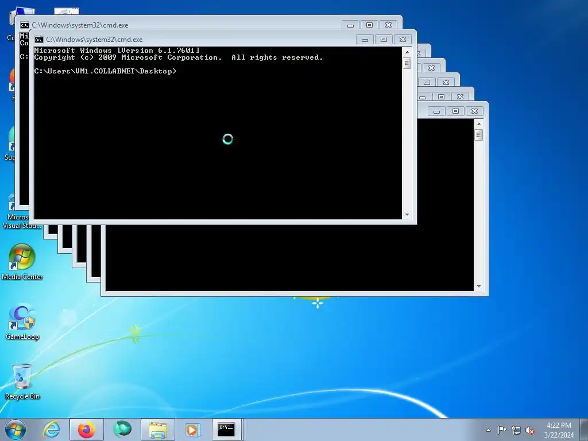Open the clock showing 4:22 PM
The image size is (588, 441).
point(559,430)
